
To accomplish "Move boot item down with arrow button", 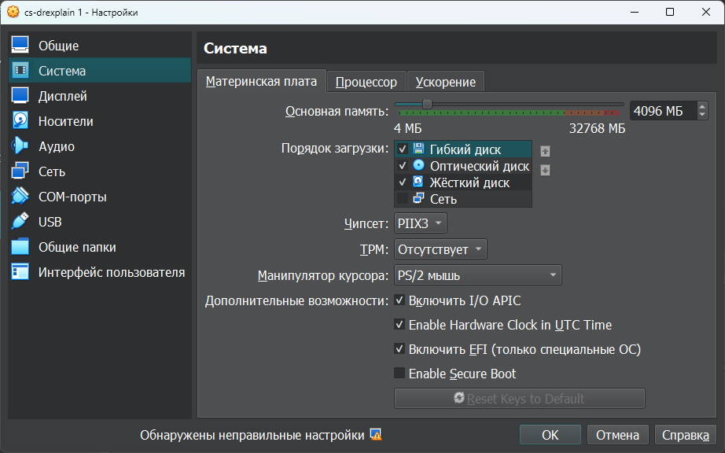I will 545,170.
